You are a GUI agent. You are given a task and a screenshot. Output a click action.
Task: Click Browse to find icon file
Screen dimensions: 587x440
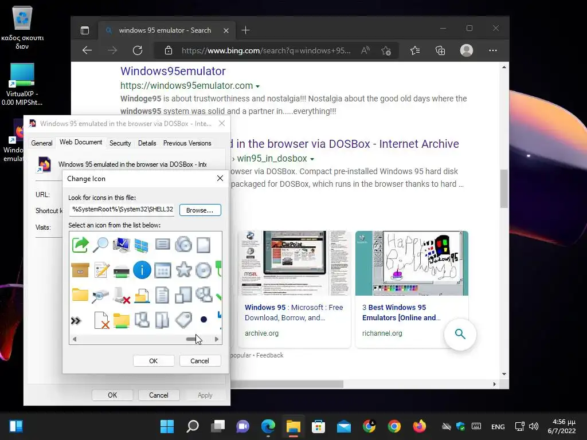tap(200, 210)
